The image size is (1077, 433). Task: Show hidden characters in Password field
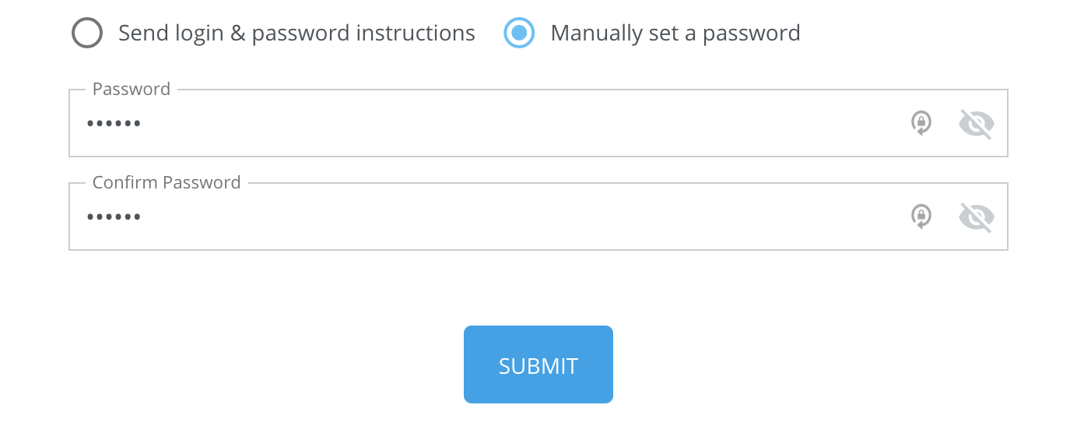977,124
